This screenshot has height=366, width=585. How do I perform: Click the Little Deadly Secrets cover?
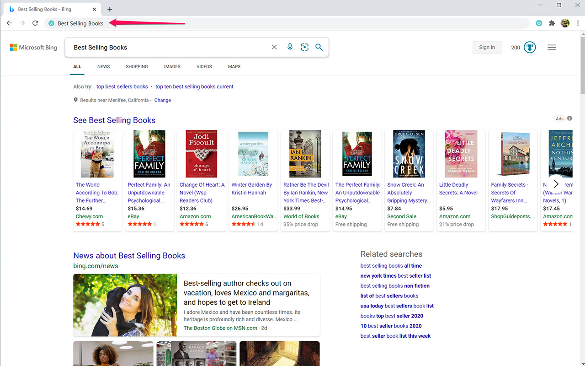(461, 154)
